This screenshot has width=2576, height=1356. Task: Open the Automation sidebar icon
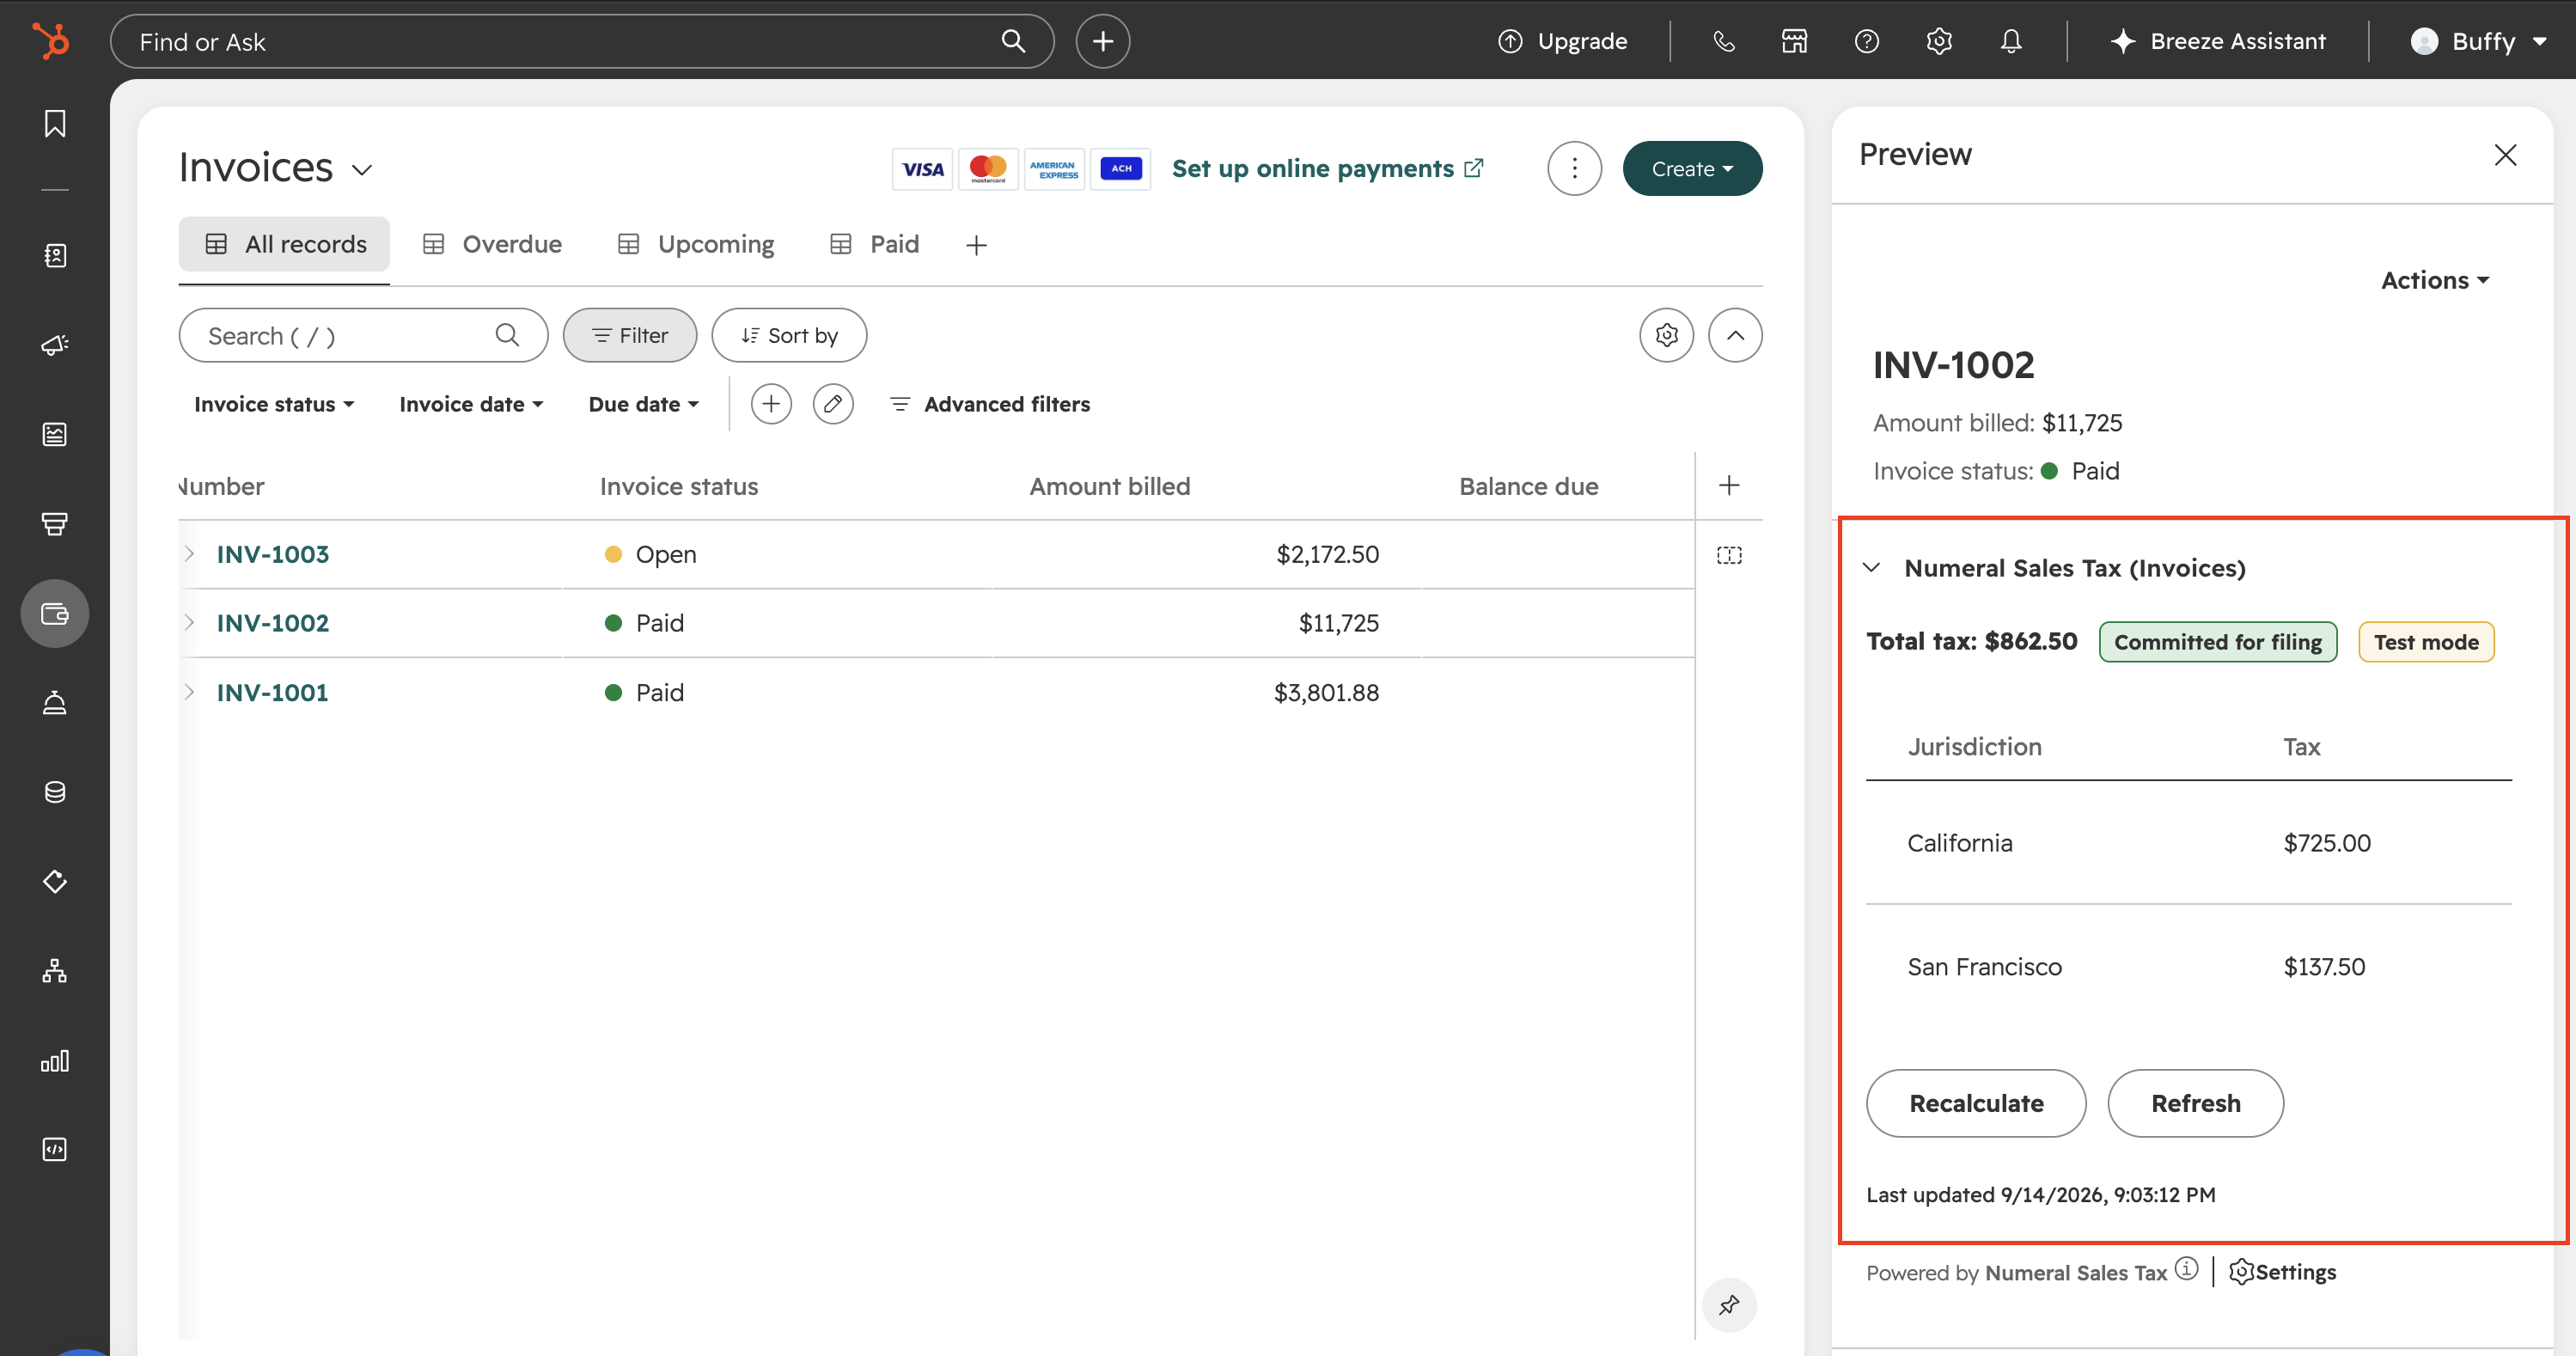(x=55, y=970)
